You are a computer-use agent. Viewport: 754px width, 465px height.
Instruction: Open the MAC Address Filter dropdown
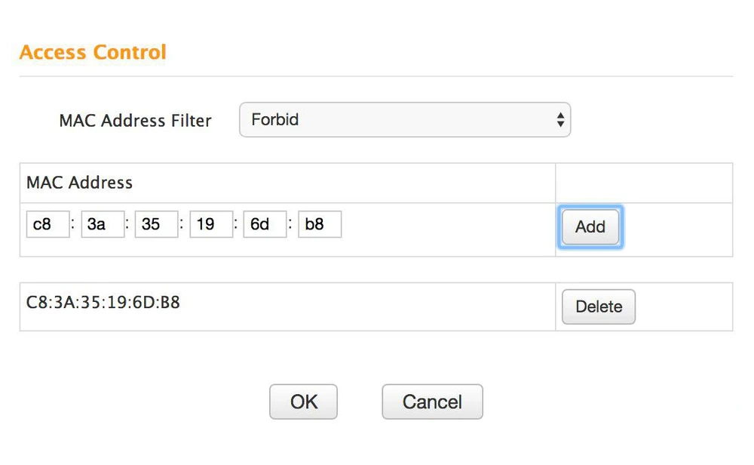pyautogui.click(x=404, y=120)
